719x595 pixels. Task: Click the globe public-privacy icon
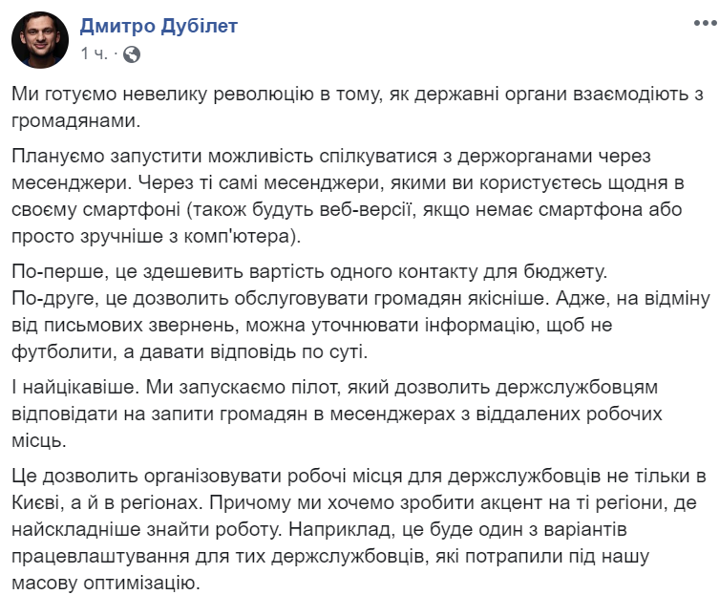(132, 54)
